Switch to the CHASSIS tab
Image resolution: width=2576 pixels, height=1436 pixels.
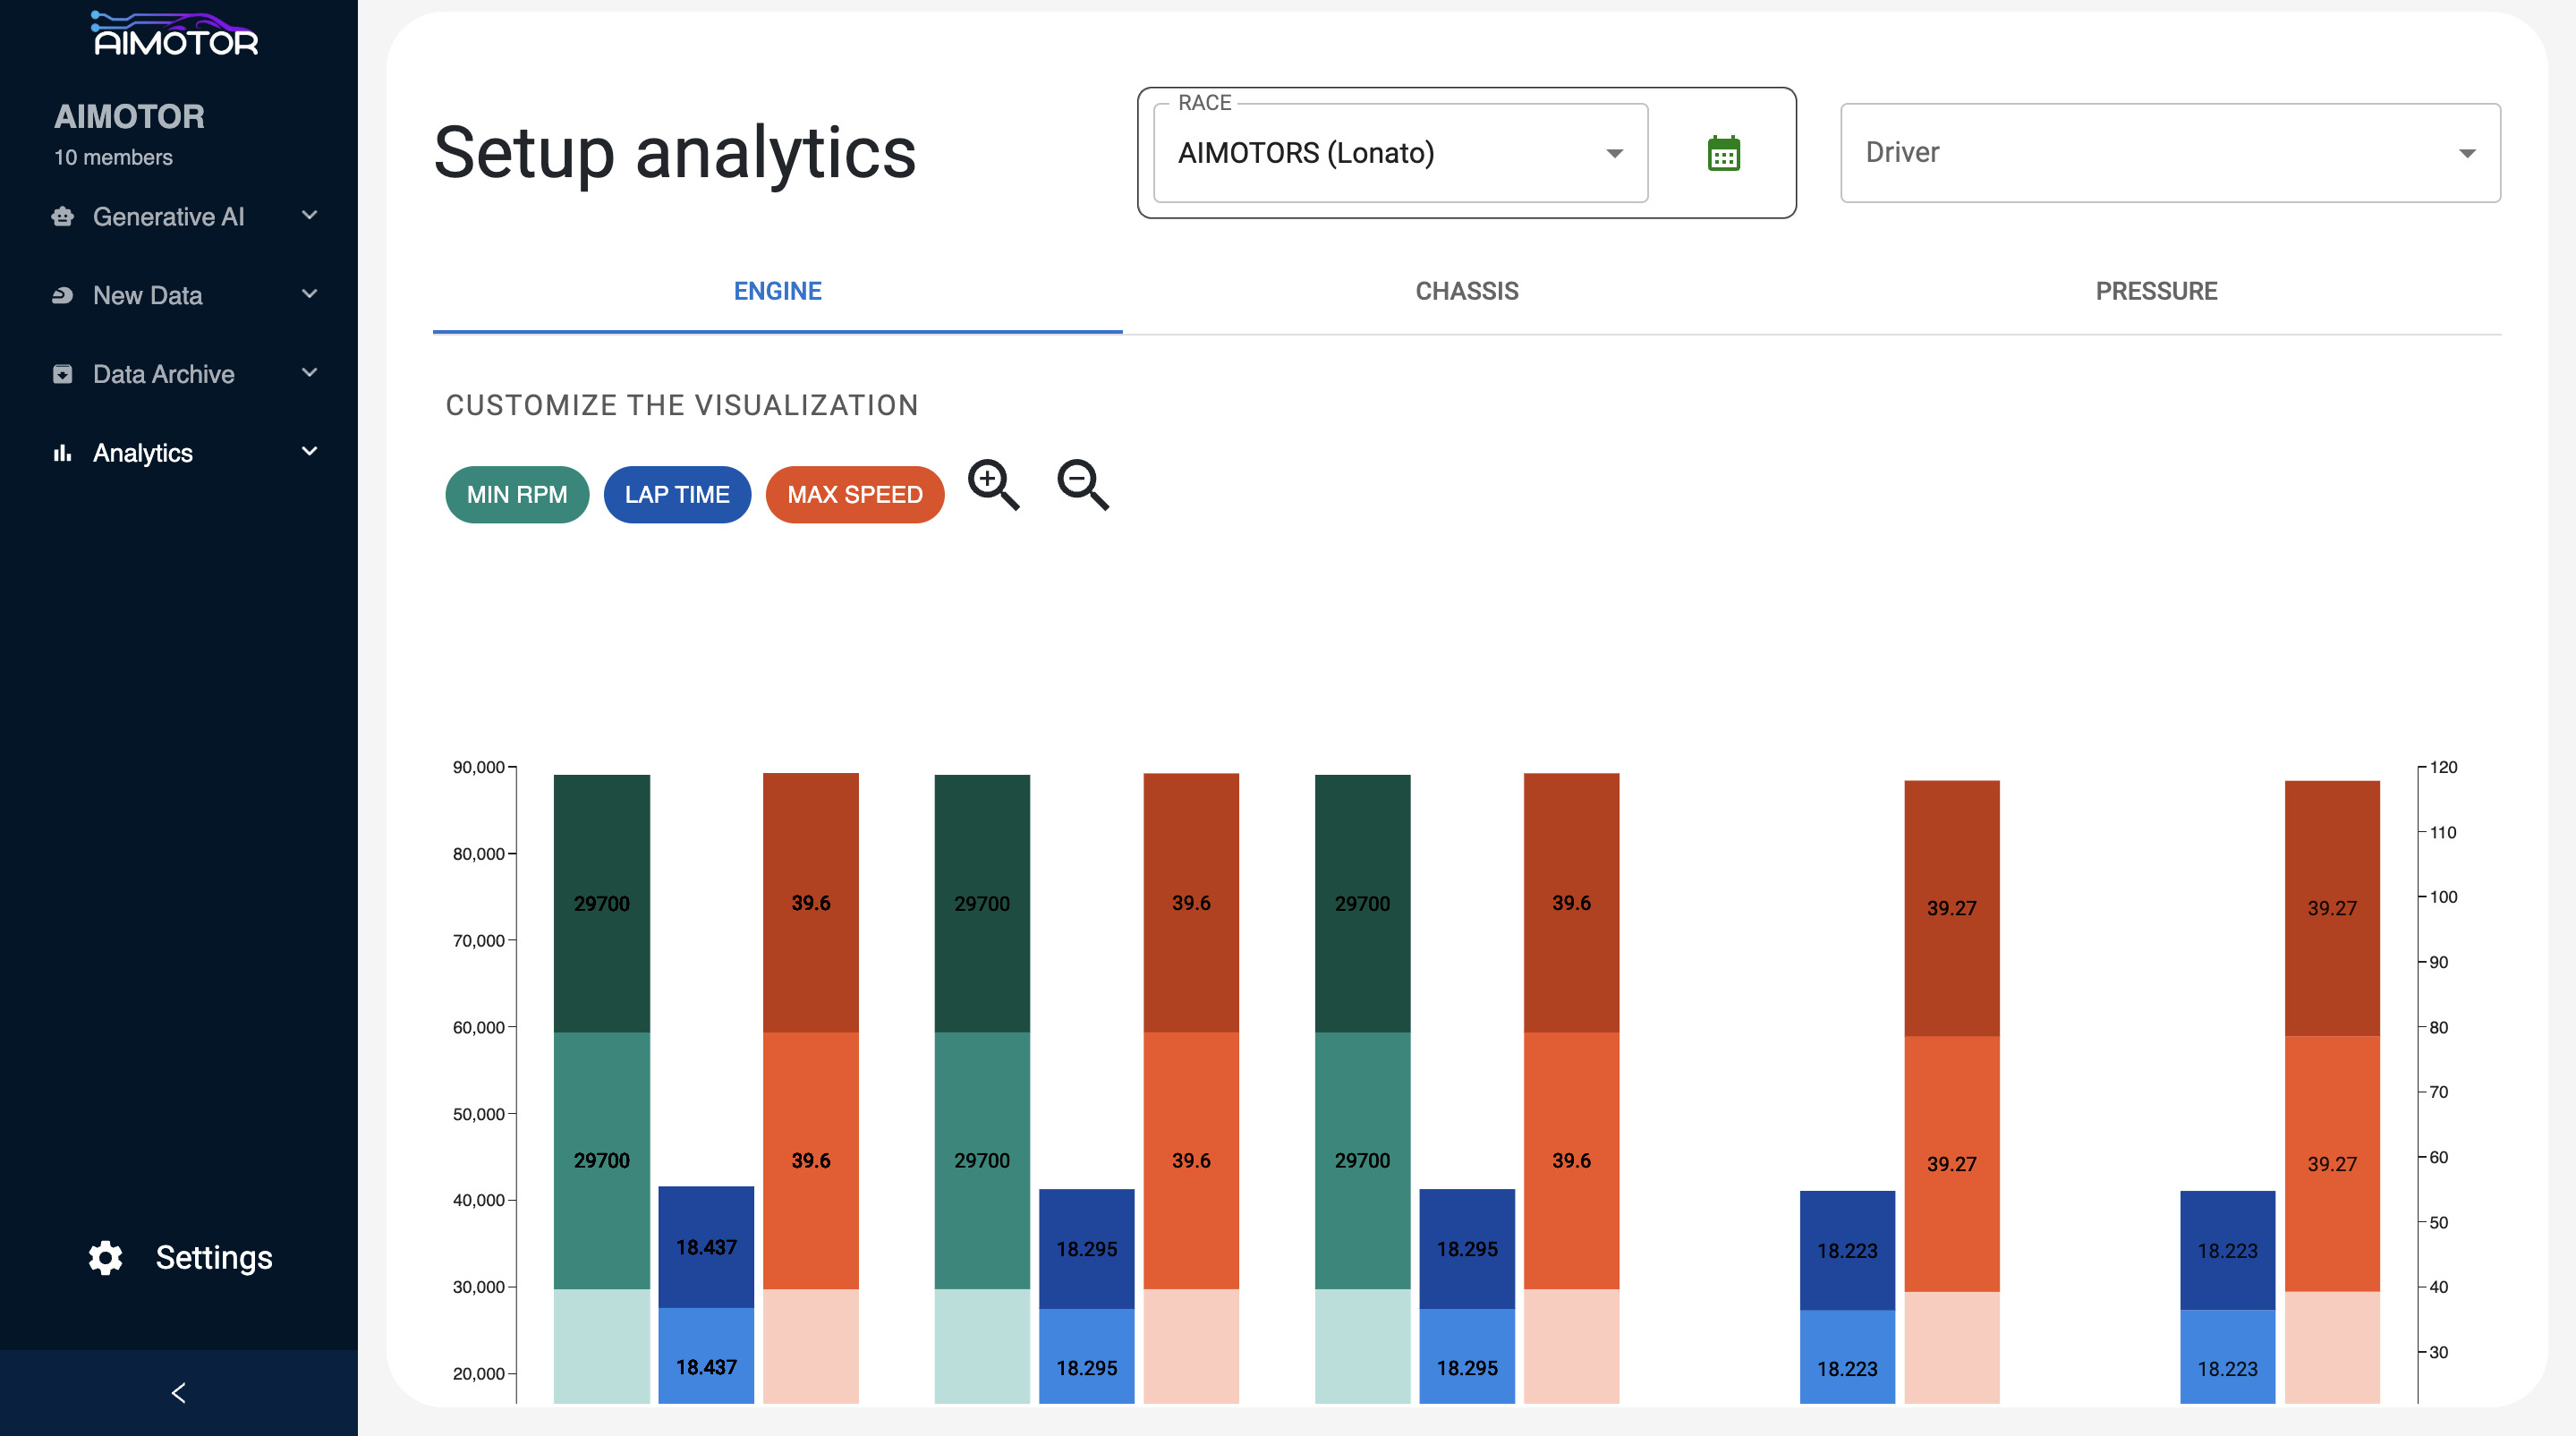pyautogui.click(x=1466, y=291)
